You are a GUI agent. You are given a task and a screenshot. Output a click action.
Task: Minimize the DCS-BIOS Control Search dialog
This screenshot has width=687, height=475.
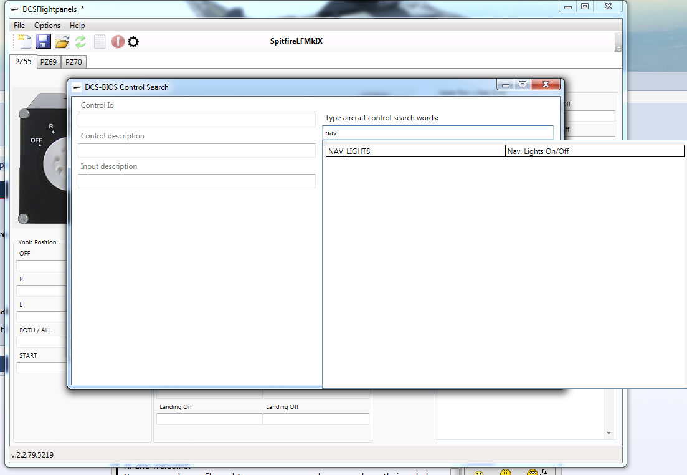point(506,84)
